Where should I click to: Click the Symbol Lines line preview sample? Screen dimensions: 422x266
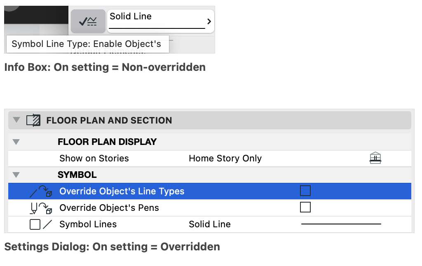point(341,224)
